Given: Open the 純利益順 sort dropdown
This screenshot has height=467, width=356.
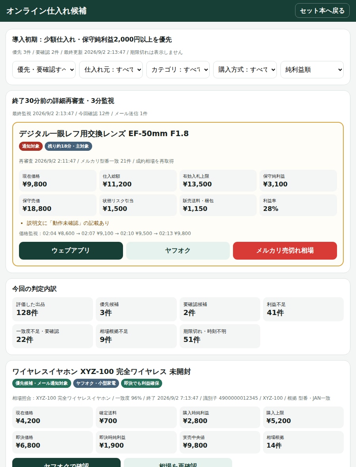Looking at the screenshot, I should point(312,70).
